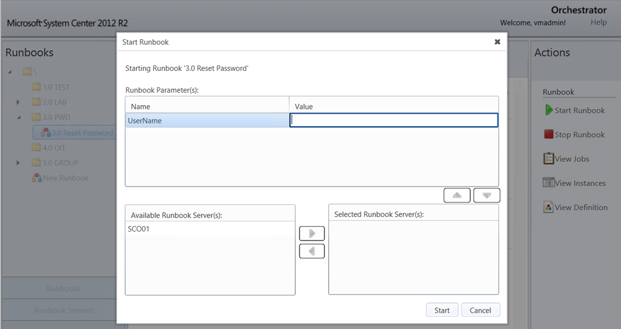Move parameter down with down arrow

(x=486, y=195)
